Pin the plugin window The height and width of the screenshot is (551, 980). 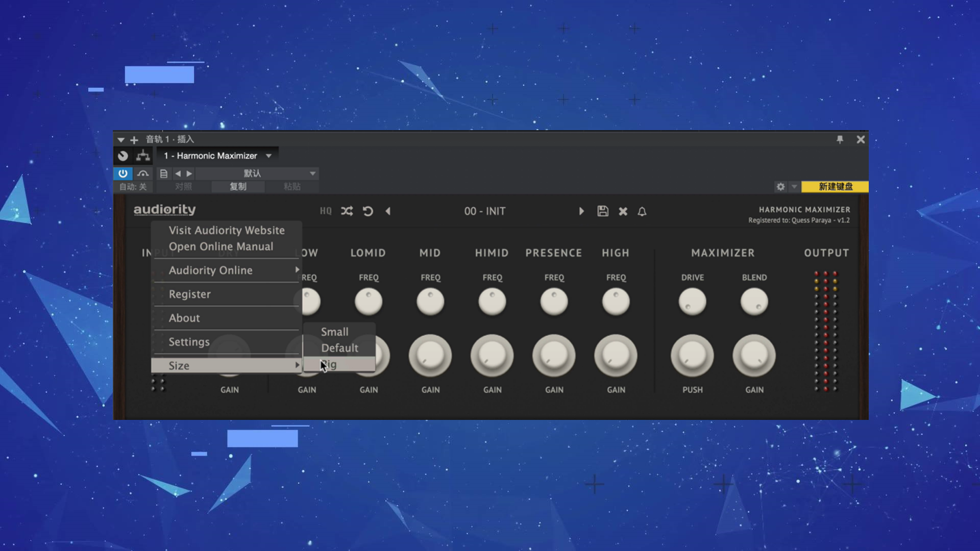[x=840, y=139]
